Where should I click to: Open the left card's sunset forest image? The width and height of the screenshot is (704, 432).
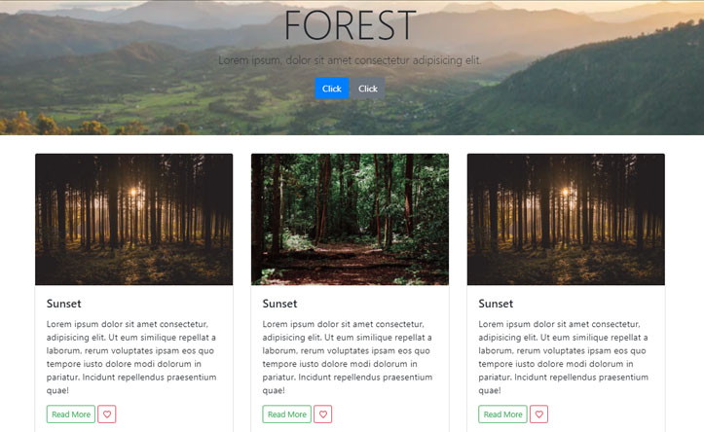coord(133,219)
